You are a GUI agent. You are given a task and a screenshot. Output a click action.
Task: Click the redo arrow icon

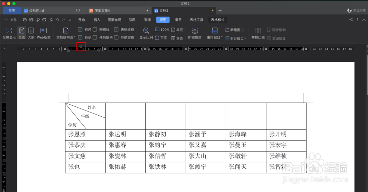click(x=63, y=20)
